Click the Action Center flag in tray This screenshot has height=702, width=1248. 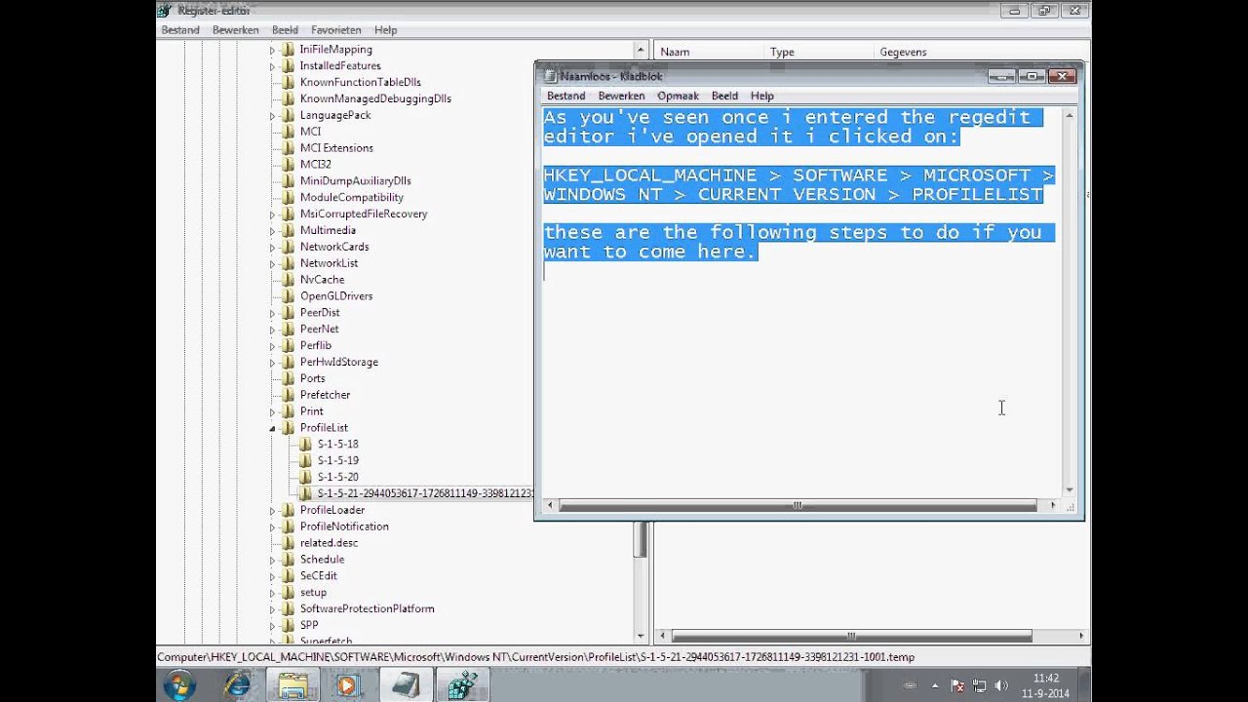(x=957, y=686)
